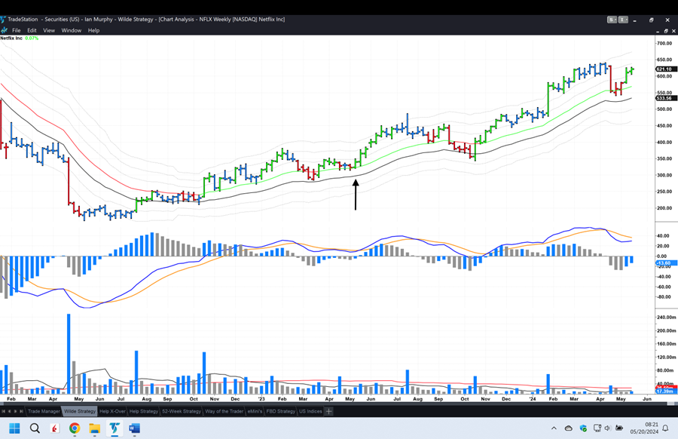Close the inner chart analysis window
Screen dimensions: 678x439
pos(673,31)
